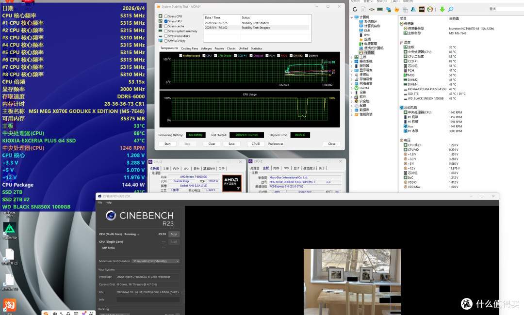Select 便携式计算机 item in AIDA64 tree

coord(371,48)
